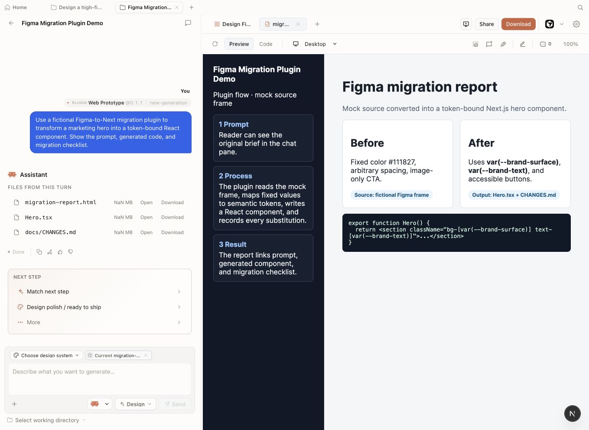Add a new top-level tab with plus icon

[192, 7]
